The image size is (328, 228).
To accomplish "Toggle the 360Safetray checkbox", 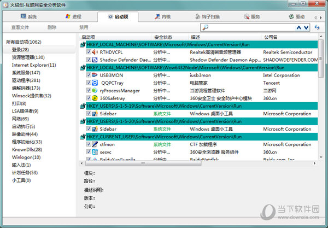I will click(89, 98).
